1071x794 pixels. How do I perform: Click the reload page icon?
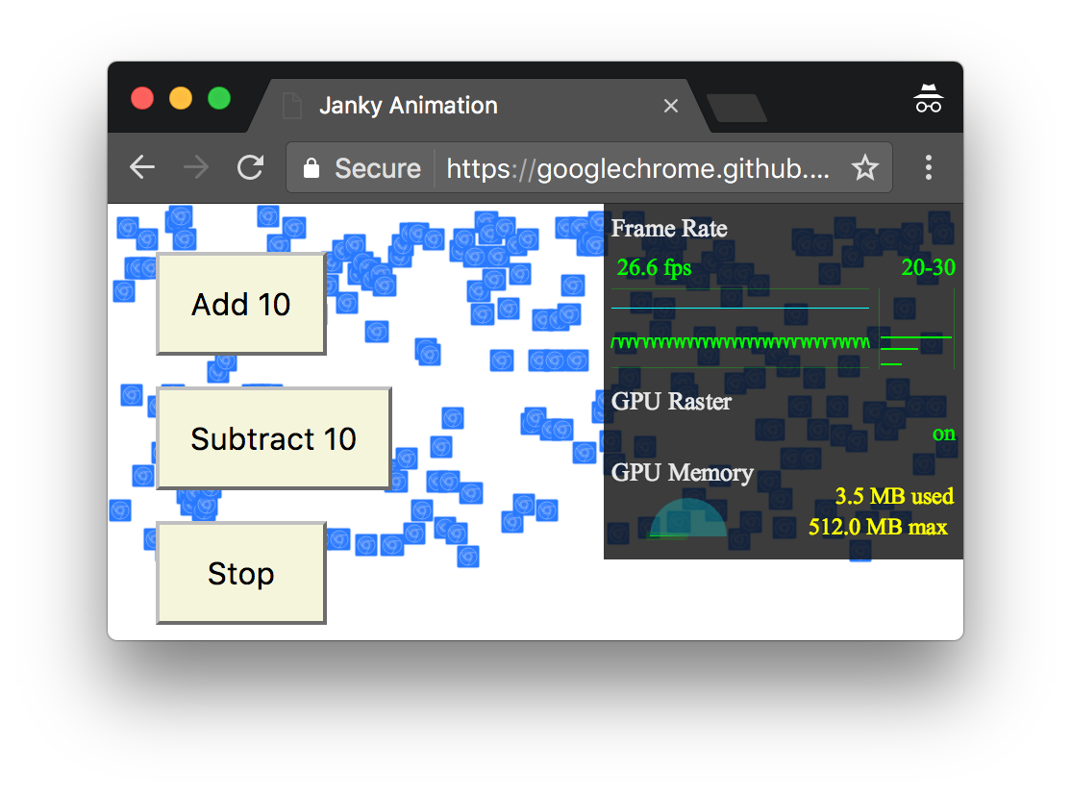pyautogui.click(x=250, y=167)
